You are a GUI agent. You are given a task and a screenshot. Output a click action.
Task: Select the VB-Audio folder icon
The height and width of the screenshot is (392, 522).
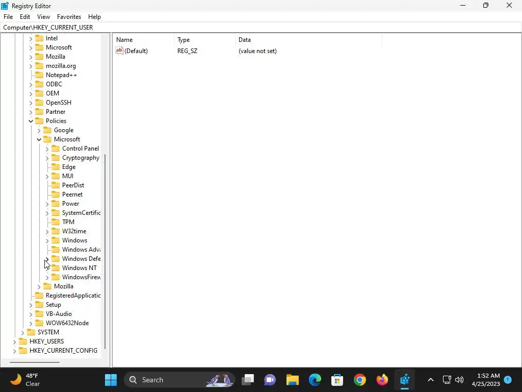(x=39, y=314)
